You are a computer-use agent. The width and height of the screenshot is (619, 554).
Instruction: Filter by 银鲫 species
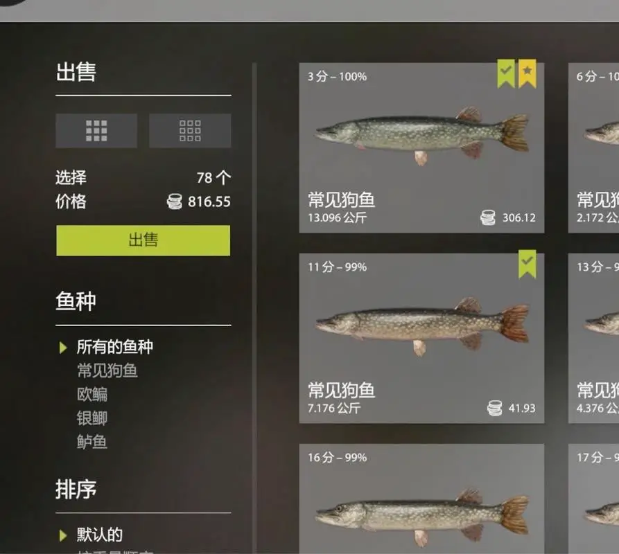coord(92,418)
